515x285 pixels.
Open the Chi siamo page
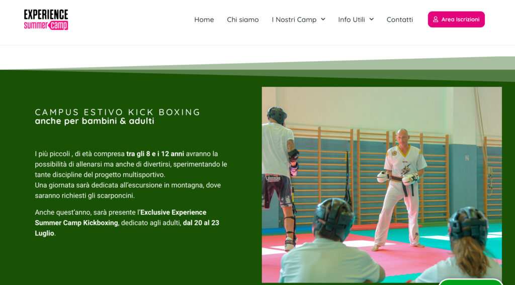(x=243, y=20)
